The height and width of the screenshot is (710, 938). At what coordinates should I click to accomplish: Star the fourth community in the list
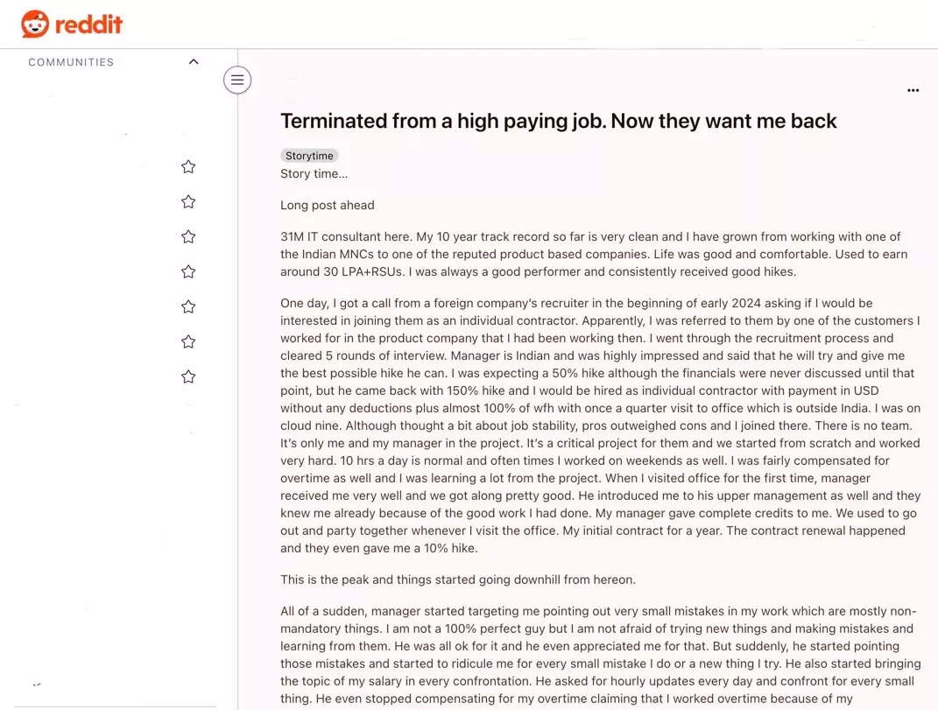pyautogui.click(x=188, y=271)
